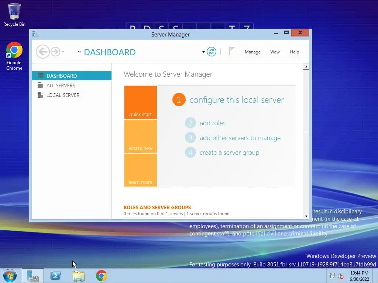378x283 pixels.
Task: Click the orange step 1 circle
Action: (x=179, y=99)
